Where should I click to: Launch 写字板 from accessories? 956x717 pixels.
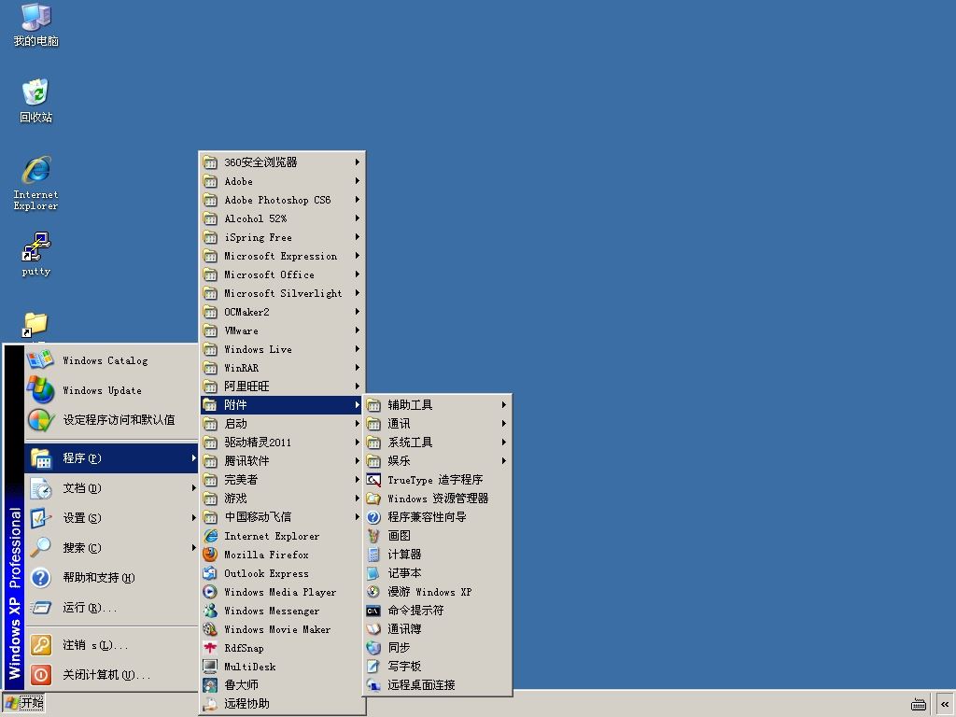[x=437, y=667]
